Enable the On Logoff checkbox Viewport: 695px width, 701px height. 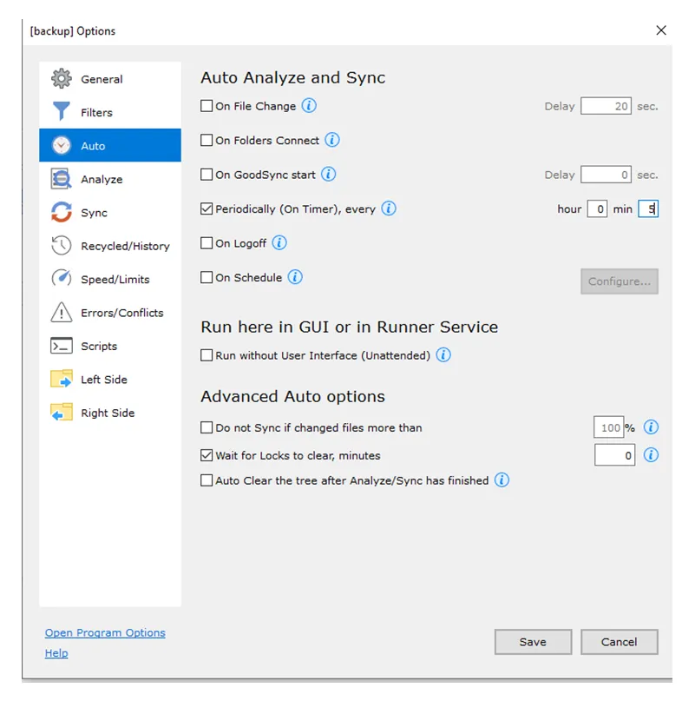207,243
